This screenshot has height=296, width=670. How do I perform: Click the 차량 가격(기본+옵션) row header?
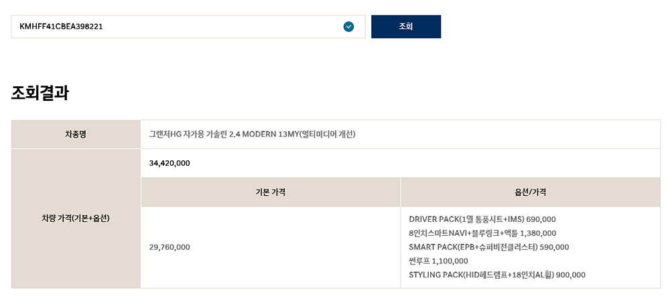pos(76,218)
